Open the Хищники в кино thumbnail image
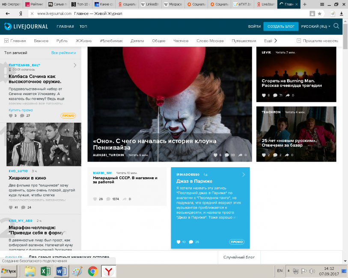The image size is (348, 278). click(44, 144)
